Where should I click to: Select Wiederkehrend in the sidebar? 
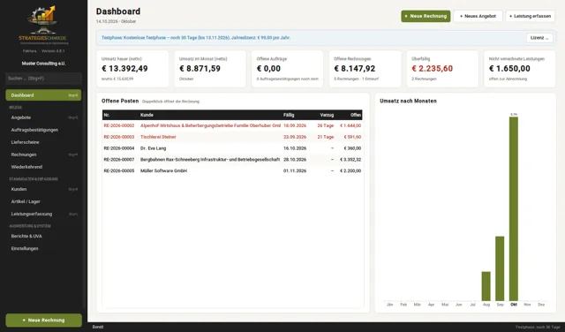[x=43, y=167]
